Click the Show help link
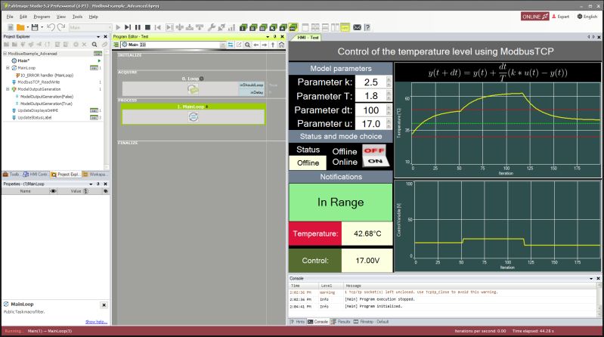The image size is (604, 337). [x=96, y=322]
